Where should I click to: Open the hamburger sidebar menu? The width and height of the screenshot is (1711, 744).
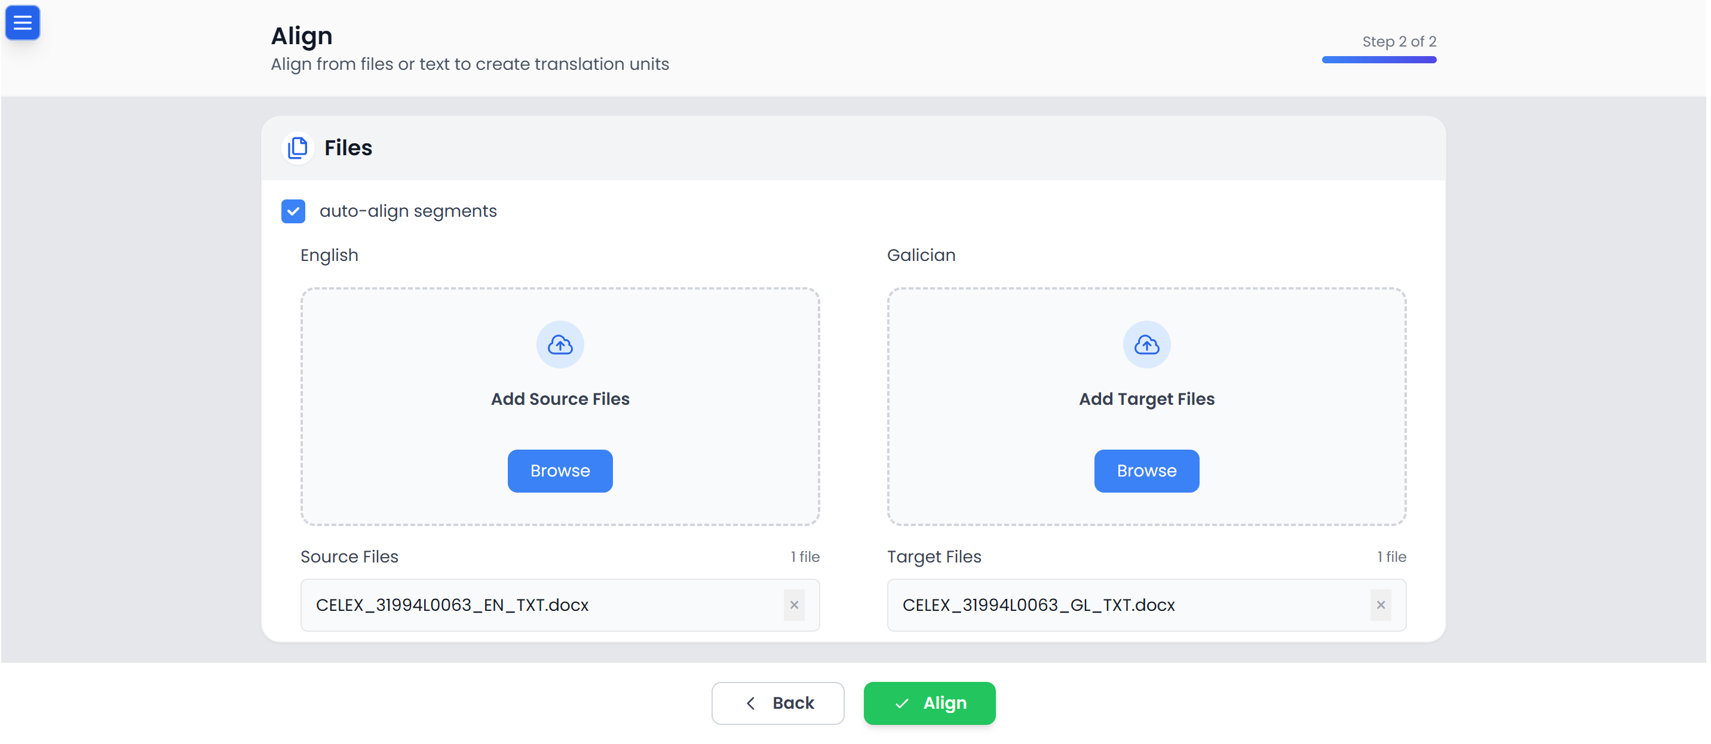(23, 23)
